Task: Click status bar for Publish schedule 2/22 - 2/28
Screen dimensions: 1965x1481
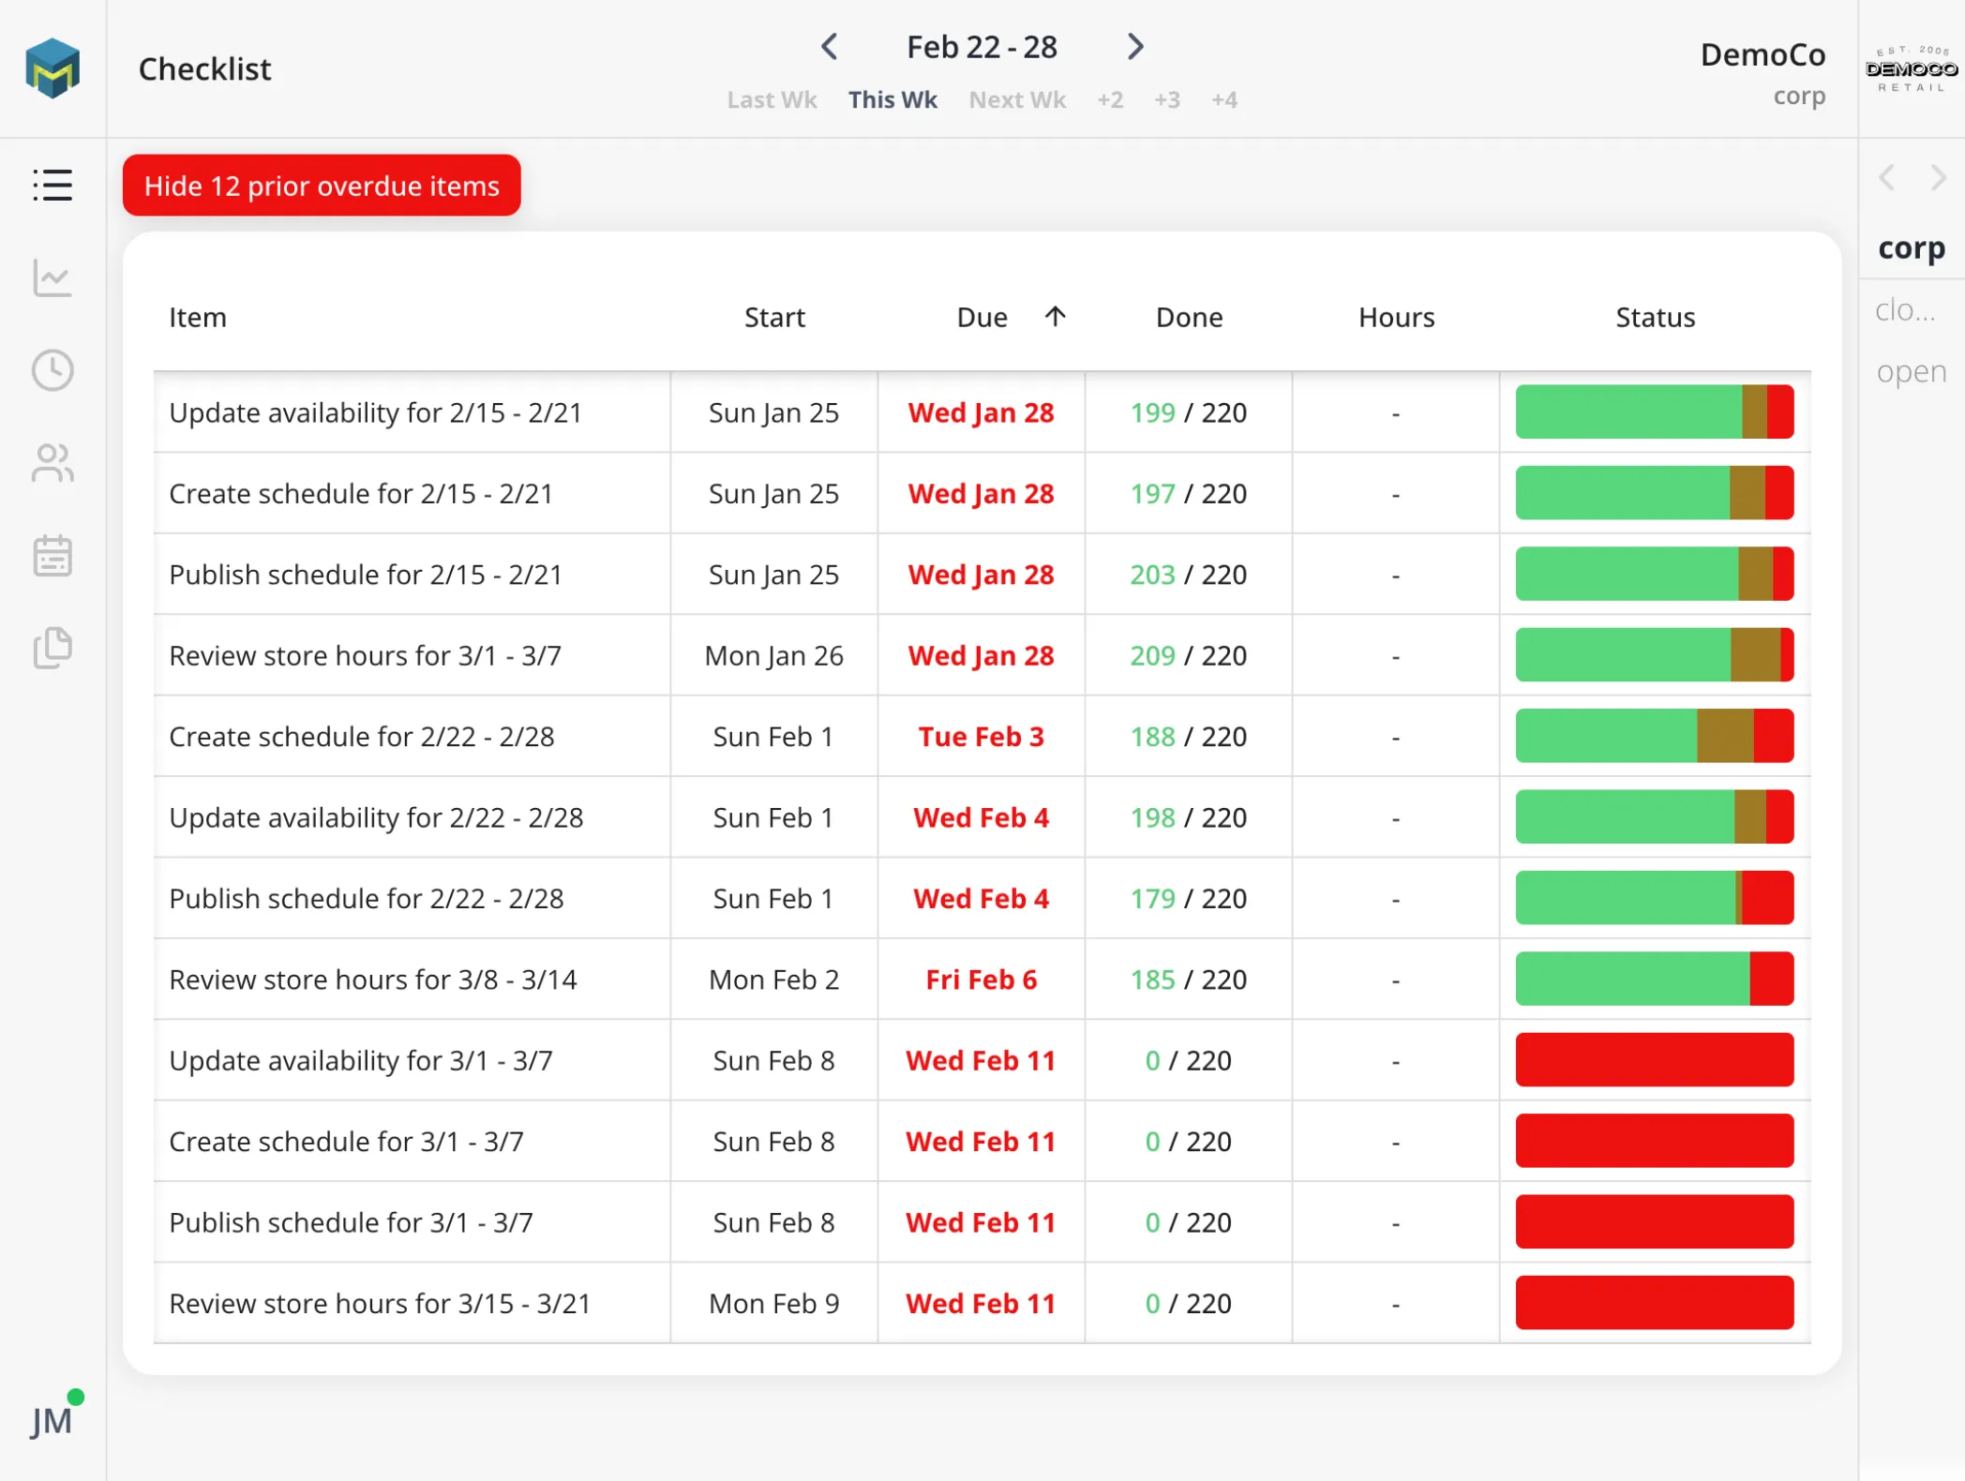Action: click(1655, 898)
